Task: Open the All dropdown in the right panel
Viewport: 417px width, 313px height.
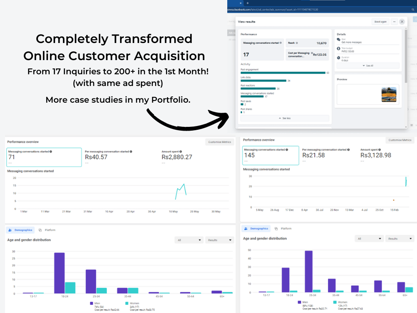Action: (x=369, y=239)
